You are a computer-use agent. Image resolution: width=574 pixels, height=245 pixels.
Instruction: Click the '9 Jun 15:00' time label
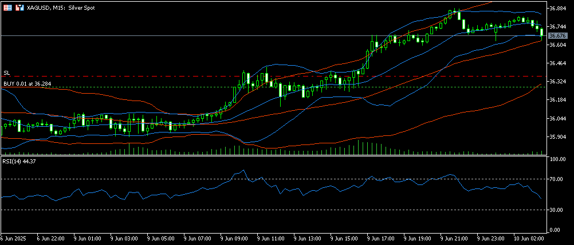pyautogui.click(x=343, y=238)
